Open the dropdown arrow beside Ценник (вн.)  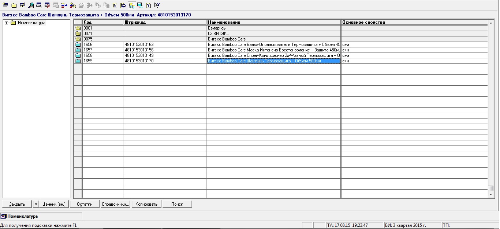[x=36, y=204]
